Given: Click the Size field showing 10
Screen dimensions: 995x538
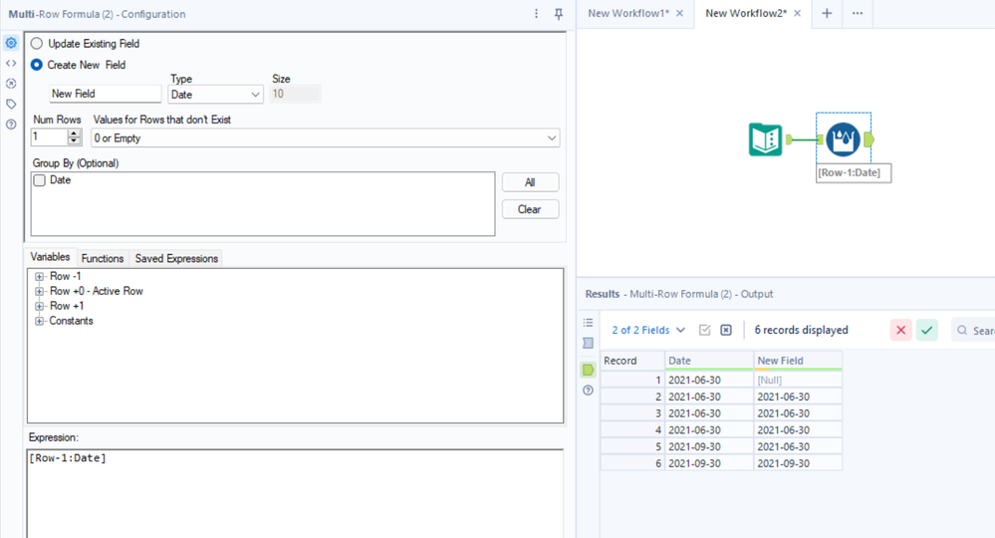Looking at the screenshot, I should point(295,94).
